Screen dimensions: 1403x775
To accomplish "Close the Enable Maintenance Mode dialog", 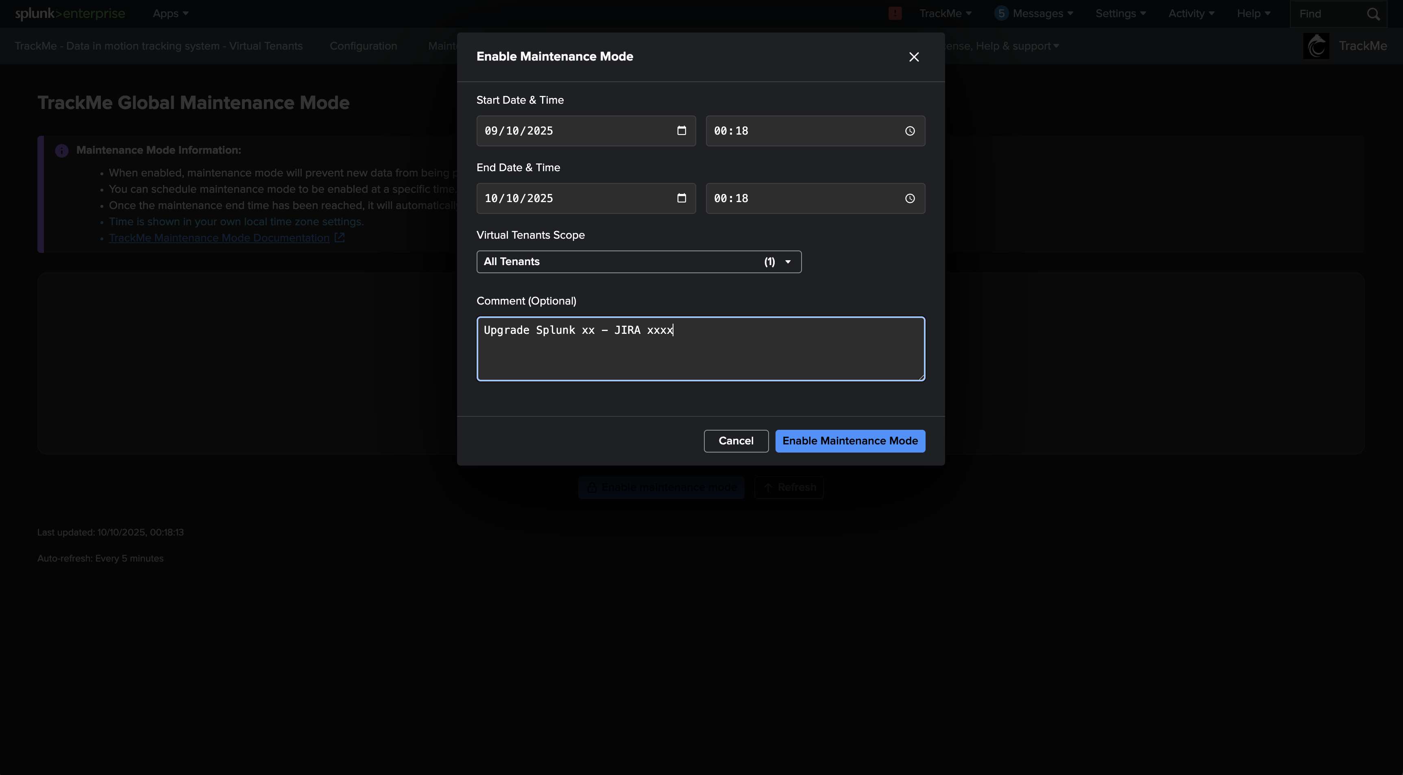I will (914, 57).
